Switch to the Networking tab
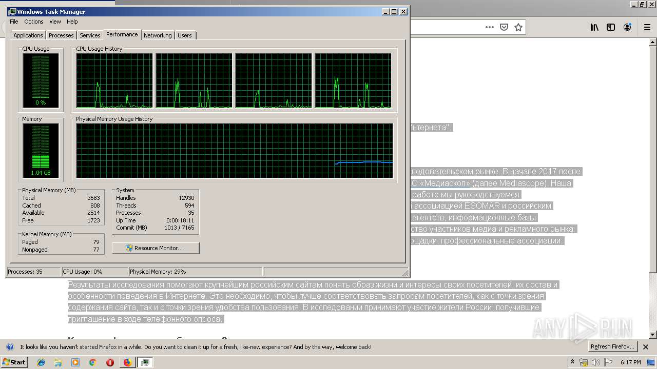Viewport: 657px width, 369px height. (158, 35)
